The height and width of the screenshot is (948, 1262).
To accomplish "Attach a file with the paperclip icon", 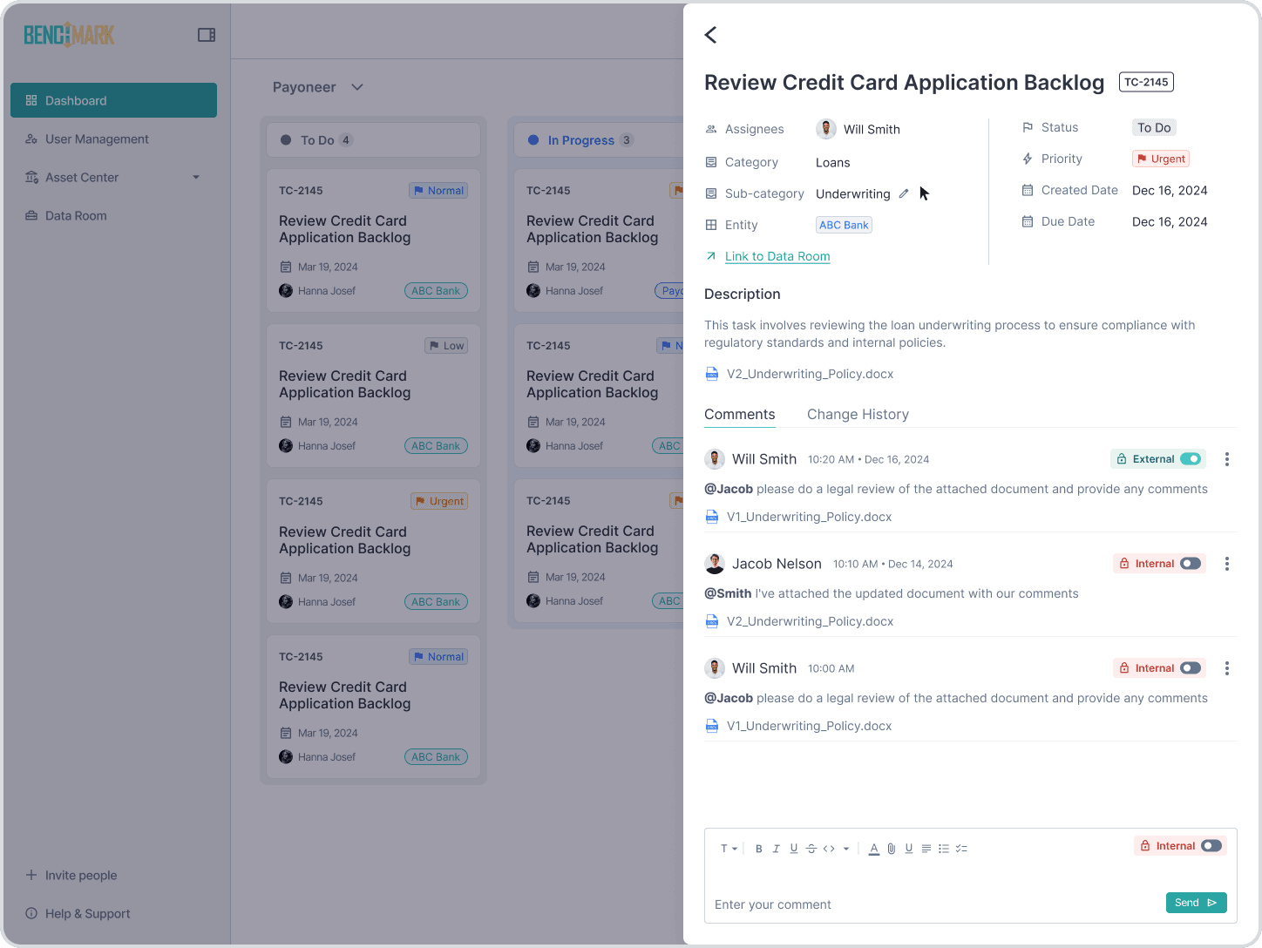I will click(892, 849).
